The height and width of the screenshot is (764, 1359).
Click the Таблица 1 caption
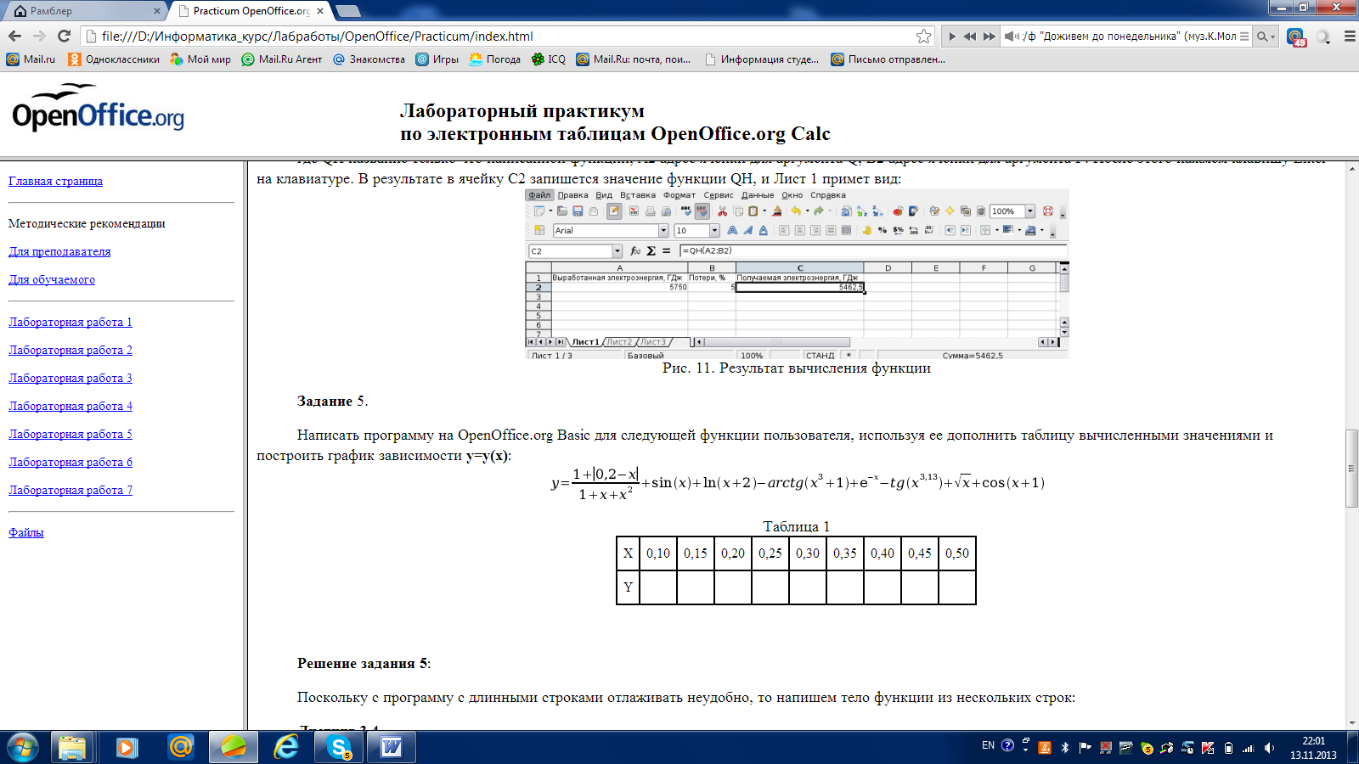(797, 526)
